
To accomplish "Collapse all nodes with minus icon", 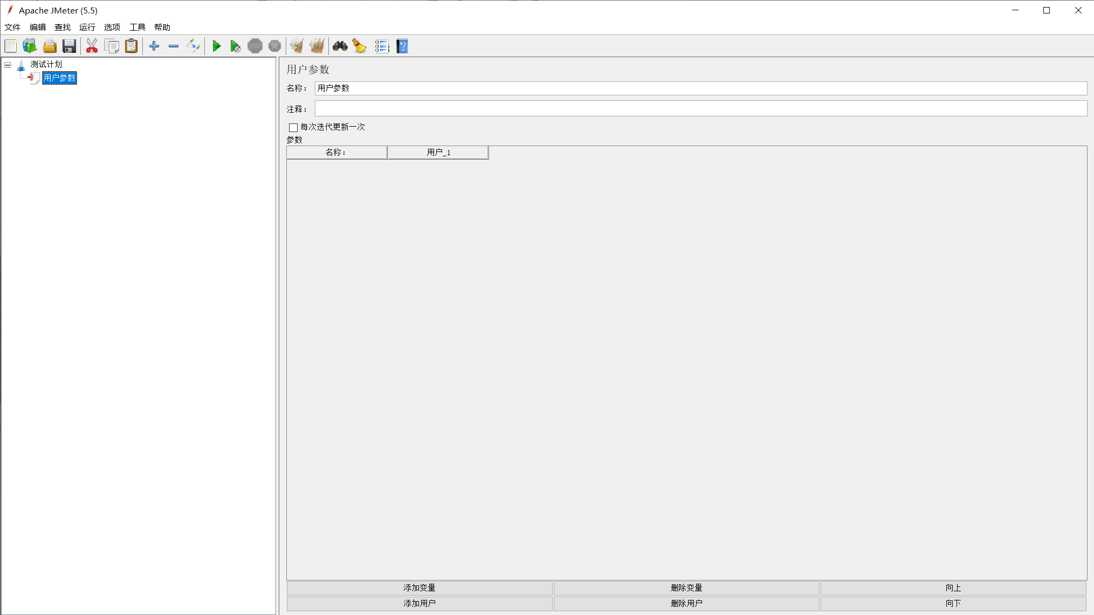I will coord(174,46).
